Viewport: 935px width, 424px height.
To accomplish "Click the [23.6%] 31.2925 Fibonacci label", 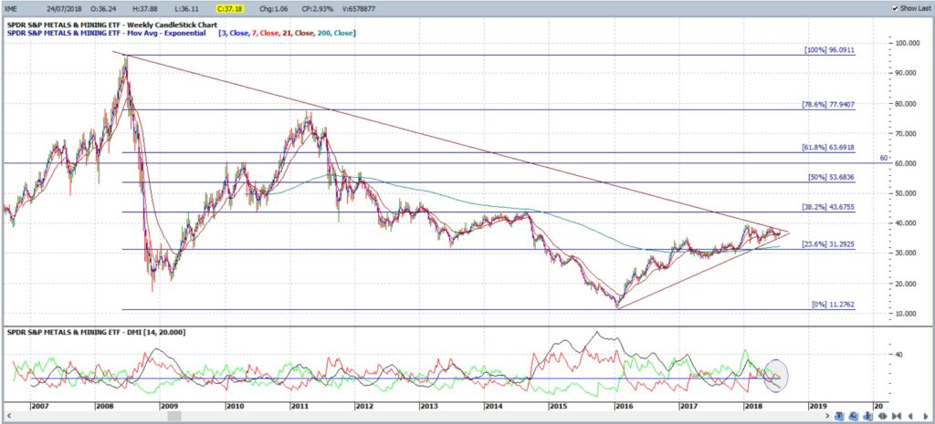I will coord(829,244).
